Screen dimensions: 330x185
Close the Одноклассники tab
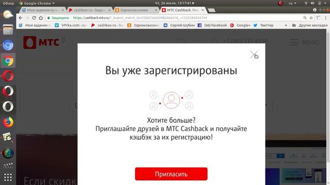(156, 10)
